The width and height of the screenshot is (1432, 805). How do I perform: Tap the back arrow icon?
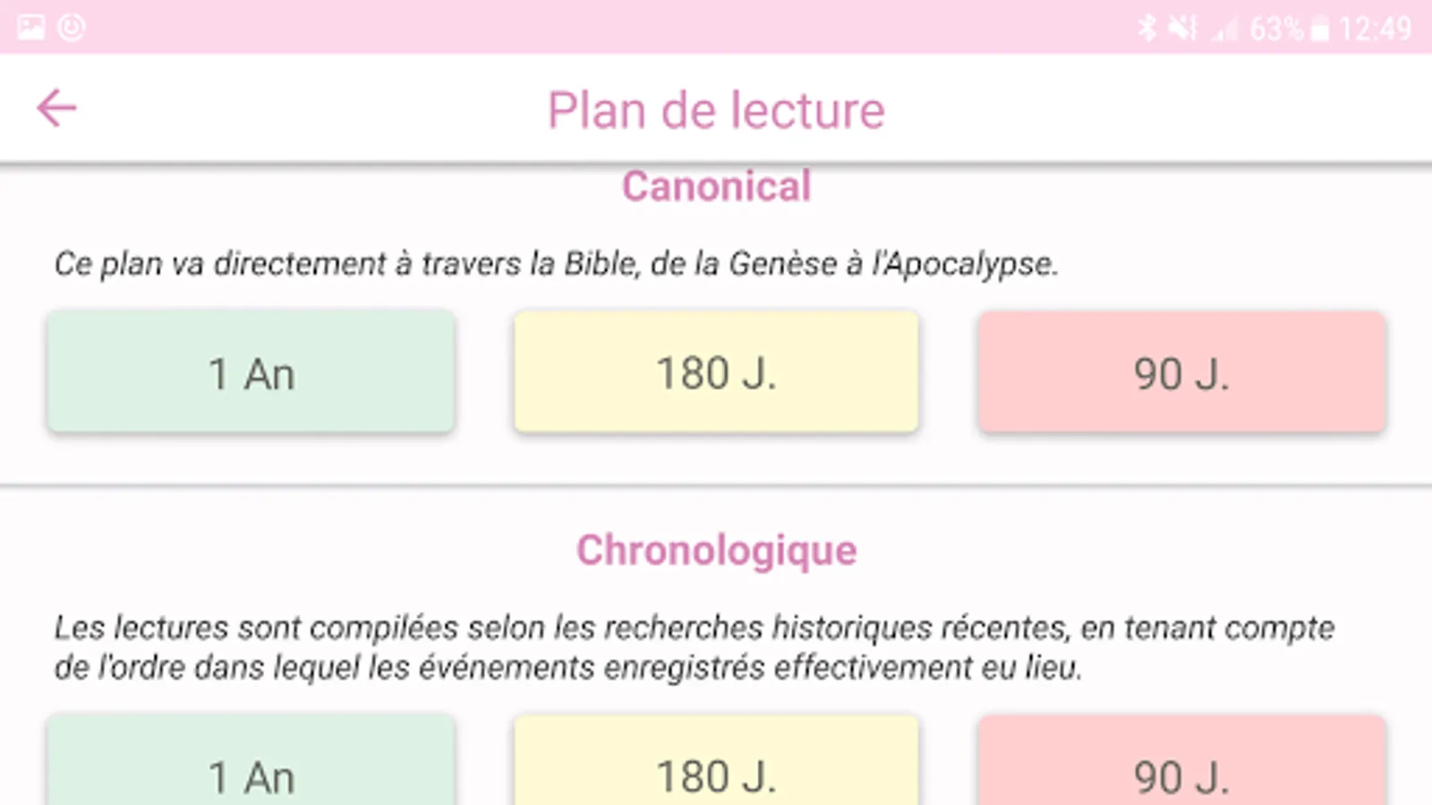(x=56, y=108)
